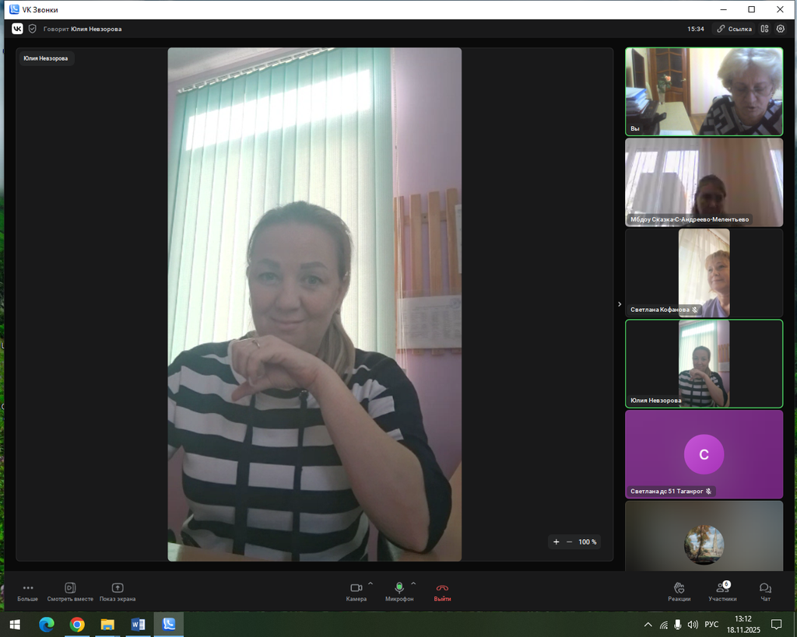Expand the camera options chevron

tap(370, 583)
